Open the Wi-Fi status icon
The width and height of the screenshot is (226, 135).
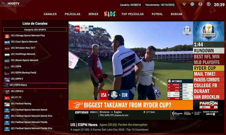(184, 4)
